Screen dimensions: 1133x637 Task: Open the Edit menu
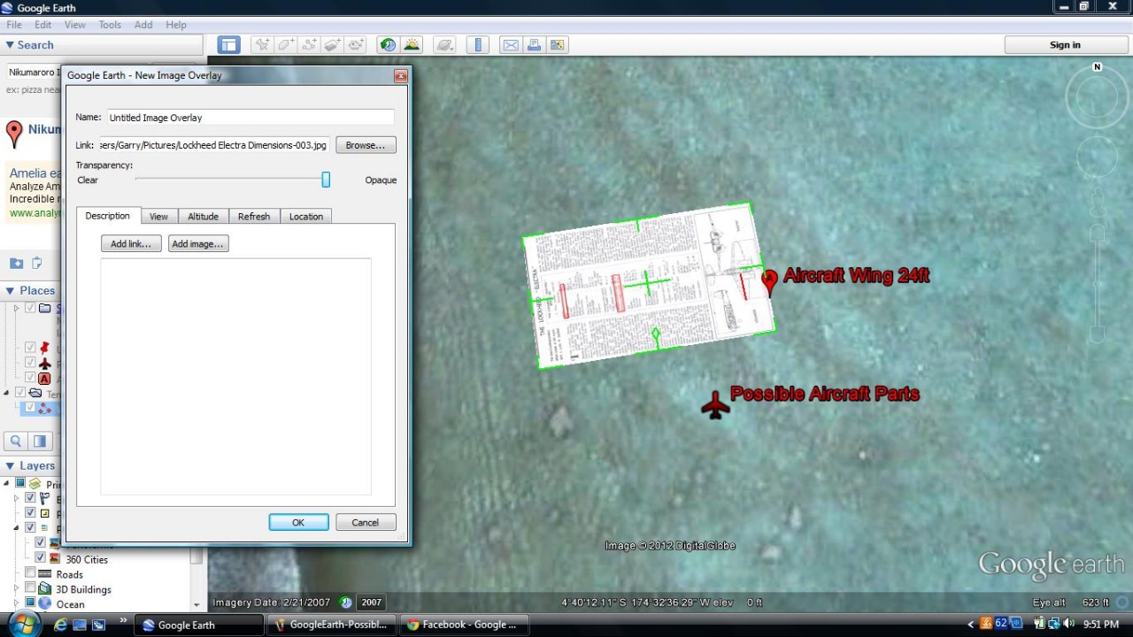[42, 25]
